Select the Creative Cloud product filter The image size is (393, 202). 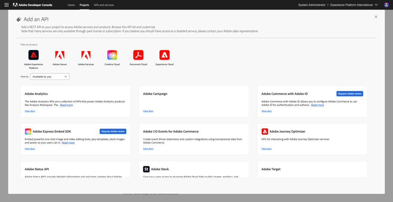point(112,55)
